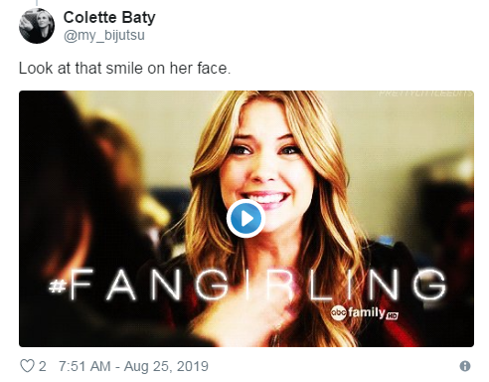Click the display name Colette Baty
The width and height of the screenshot is (489, 382).
click(x=109, y=17)
